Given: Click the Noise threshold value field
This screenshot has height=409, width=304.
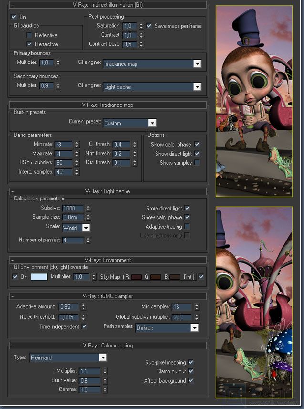Looking at the screenshot, I should [x=69, y=317].
